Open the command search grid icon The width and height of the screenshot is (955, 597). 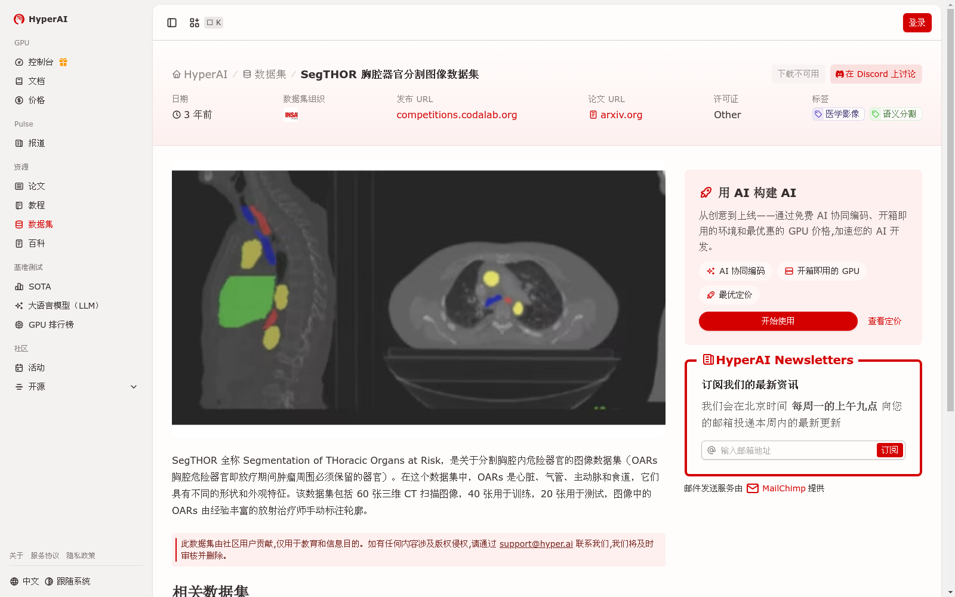[195, 23]
